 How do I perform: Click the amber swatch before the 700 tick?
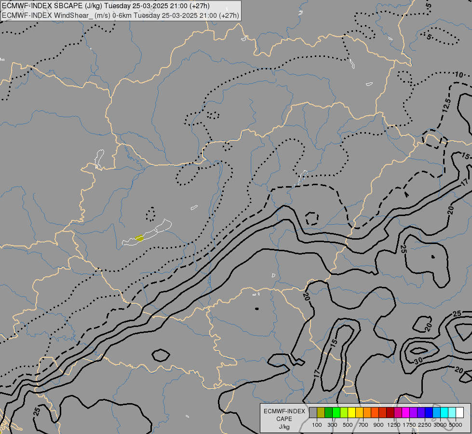pyautogui.click(x=359, y=413)
